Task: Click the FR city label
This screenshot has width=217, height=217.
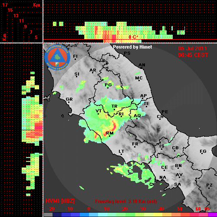Action: coord(135,144)
